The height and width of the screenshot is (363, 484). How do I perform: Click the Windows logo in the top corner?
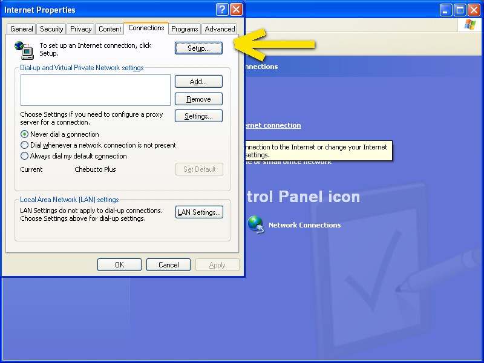coord(469,24)
